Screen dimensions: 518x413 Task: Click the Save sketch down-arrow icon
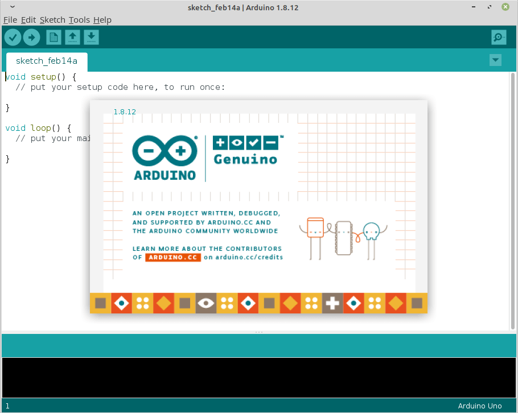[x=91, y=38]
